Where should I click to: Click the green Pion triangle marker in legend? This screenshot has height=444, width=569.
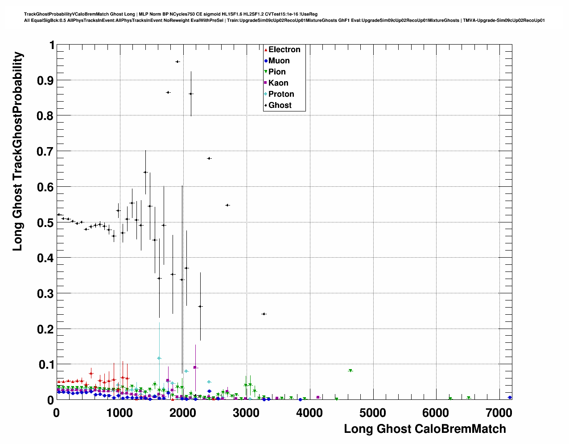pyautogui.click(x=266, y=72)
